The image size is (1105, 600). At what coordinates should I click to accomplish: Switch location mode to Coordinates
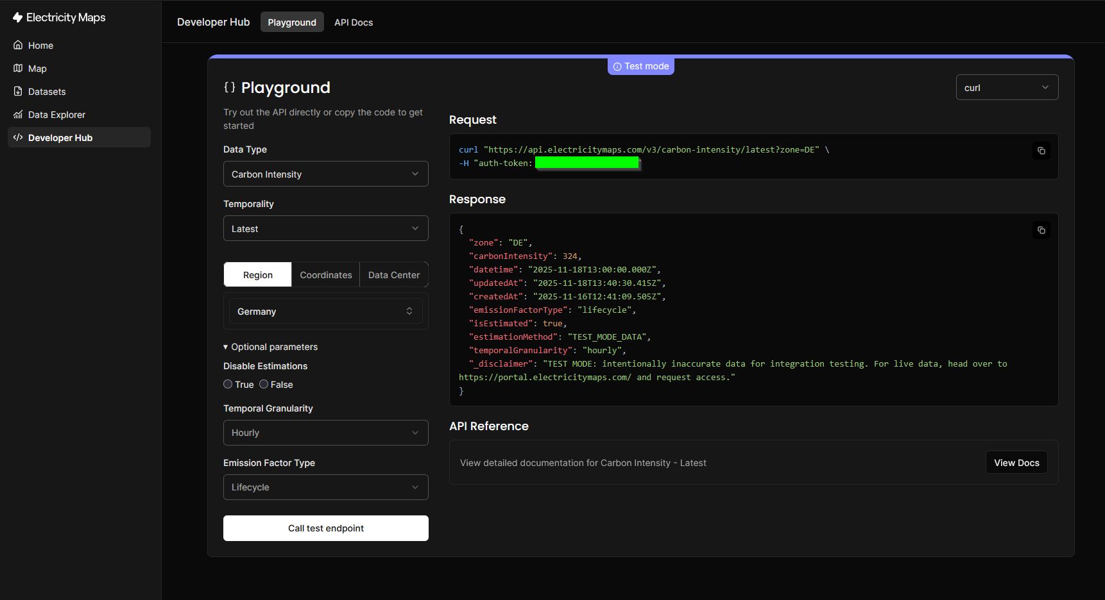coord(325,275)
